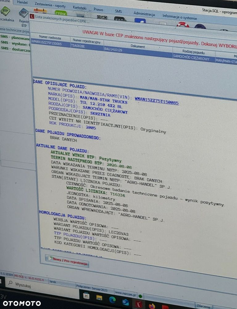Click the ROK PRODUKCJI: 2005 line
The width and height of the screenshot is (237, 309).
pos(73,125)
